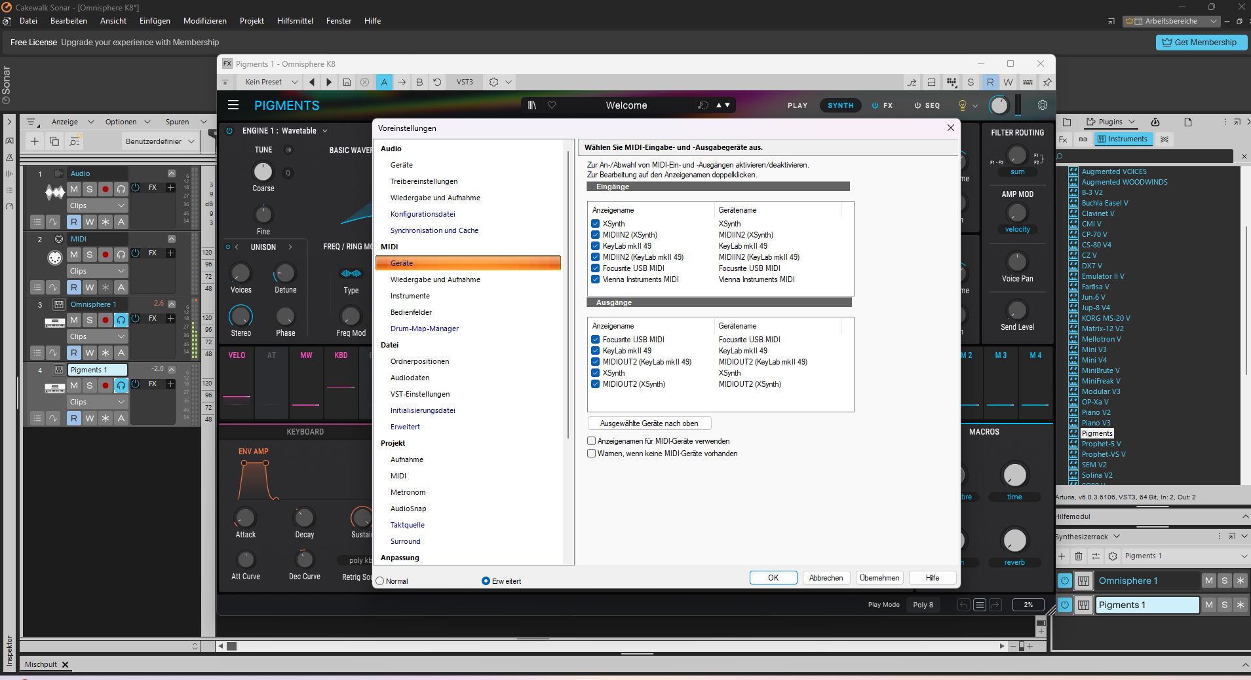1251x680 pixels.
Task: Insert a synth with the rack plus icon
Action: (x=1062, y=556)
